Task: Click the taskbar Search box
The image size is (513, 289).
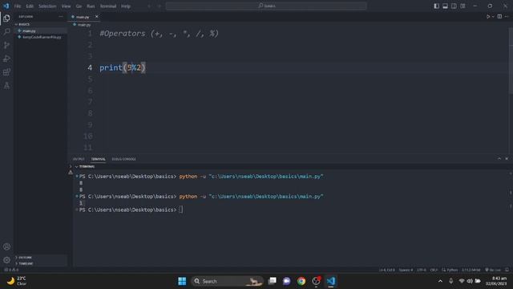Action: coord(227,281)
